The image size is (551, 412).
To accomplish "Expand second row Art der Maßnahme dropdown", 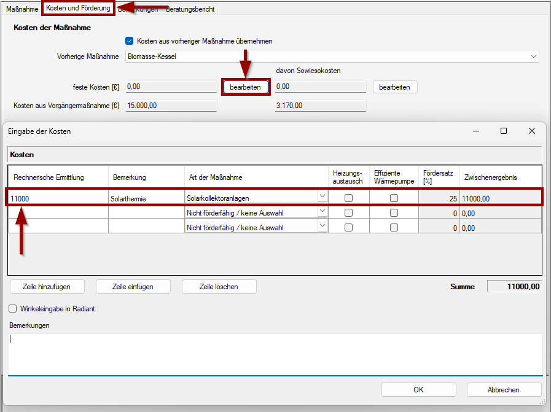I will [x=322, y=212].
